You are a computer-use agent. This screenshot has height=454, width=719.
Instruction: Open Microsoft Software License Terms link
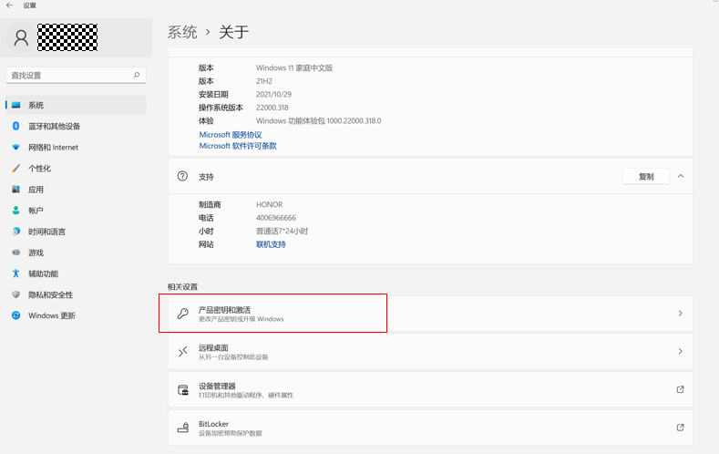[238, 146]
